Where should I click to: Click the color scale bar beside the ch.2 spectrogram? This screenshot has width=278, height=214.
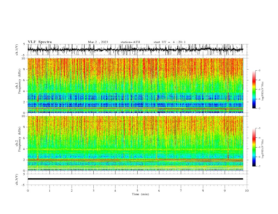tap(254, 147)
